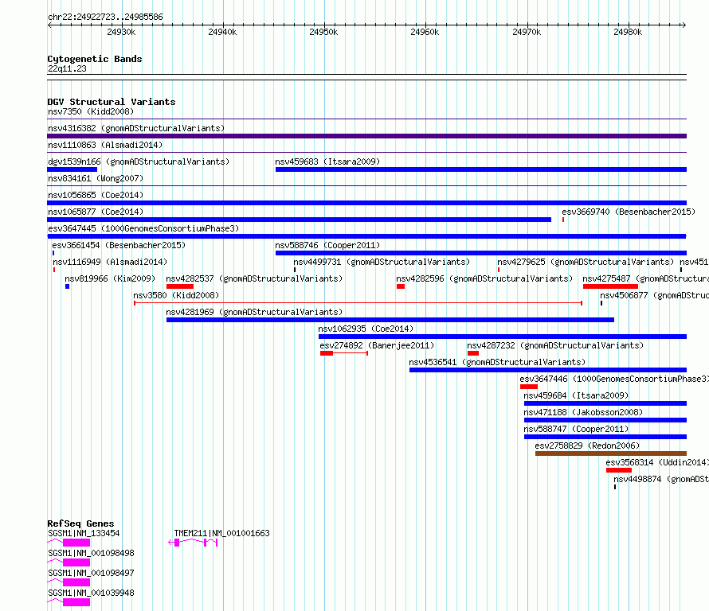Click the nsv3580 (Kidd2008) red line
Screen dimensions: 709x611
[358, 303]
